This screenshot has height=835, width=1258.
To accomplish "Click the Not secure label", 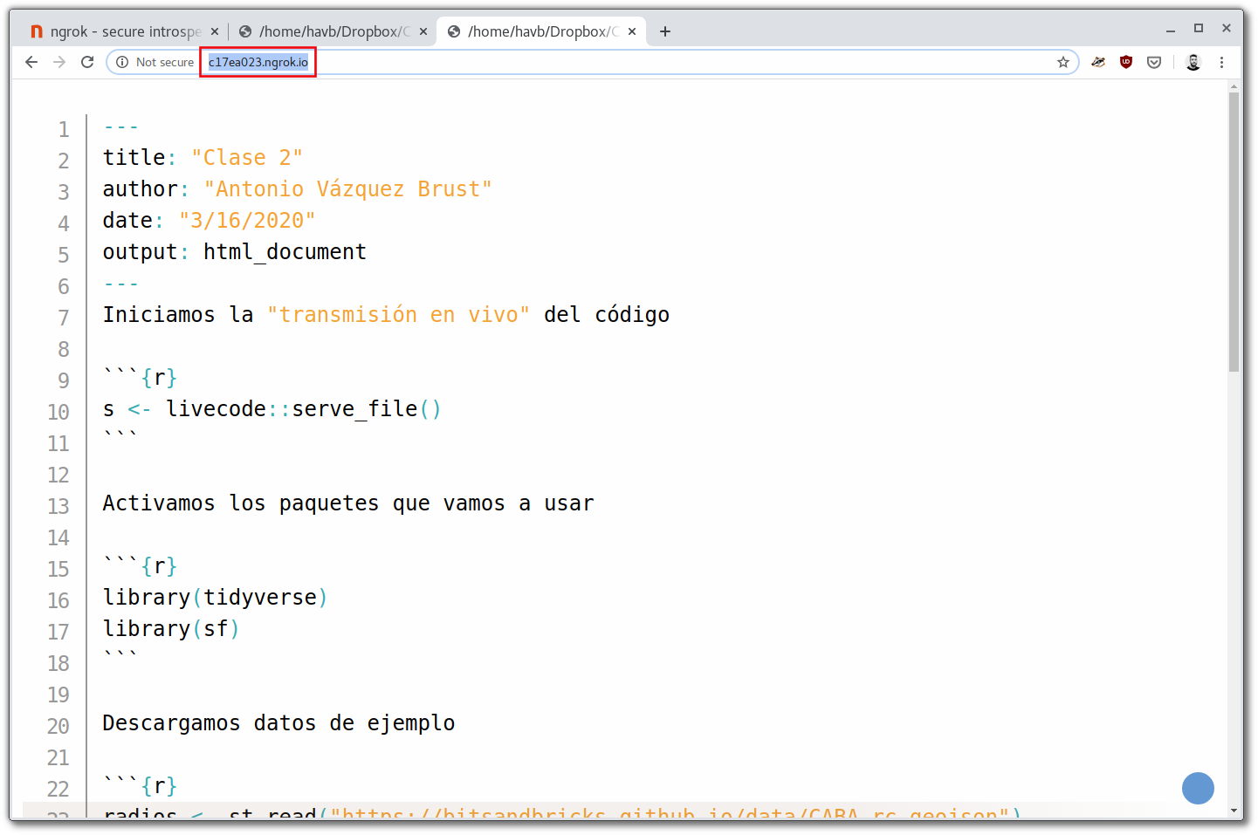I will tap(165, 62).
